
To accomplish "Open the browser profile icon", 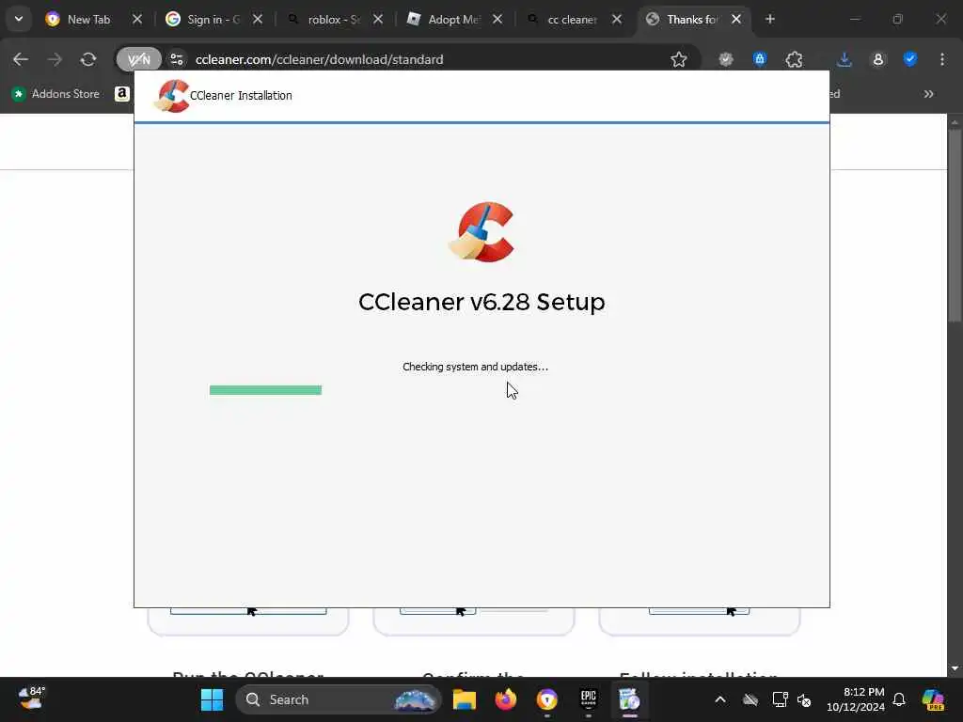I will (x=878, y=59).
